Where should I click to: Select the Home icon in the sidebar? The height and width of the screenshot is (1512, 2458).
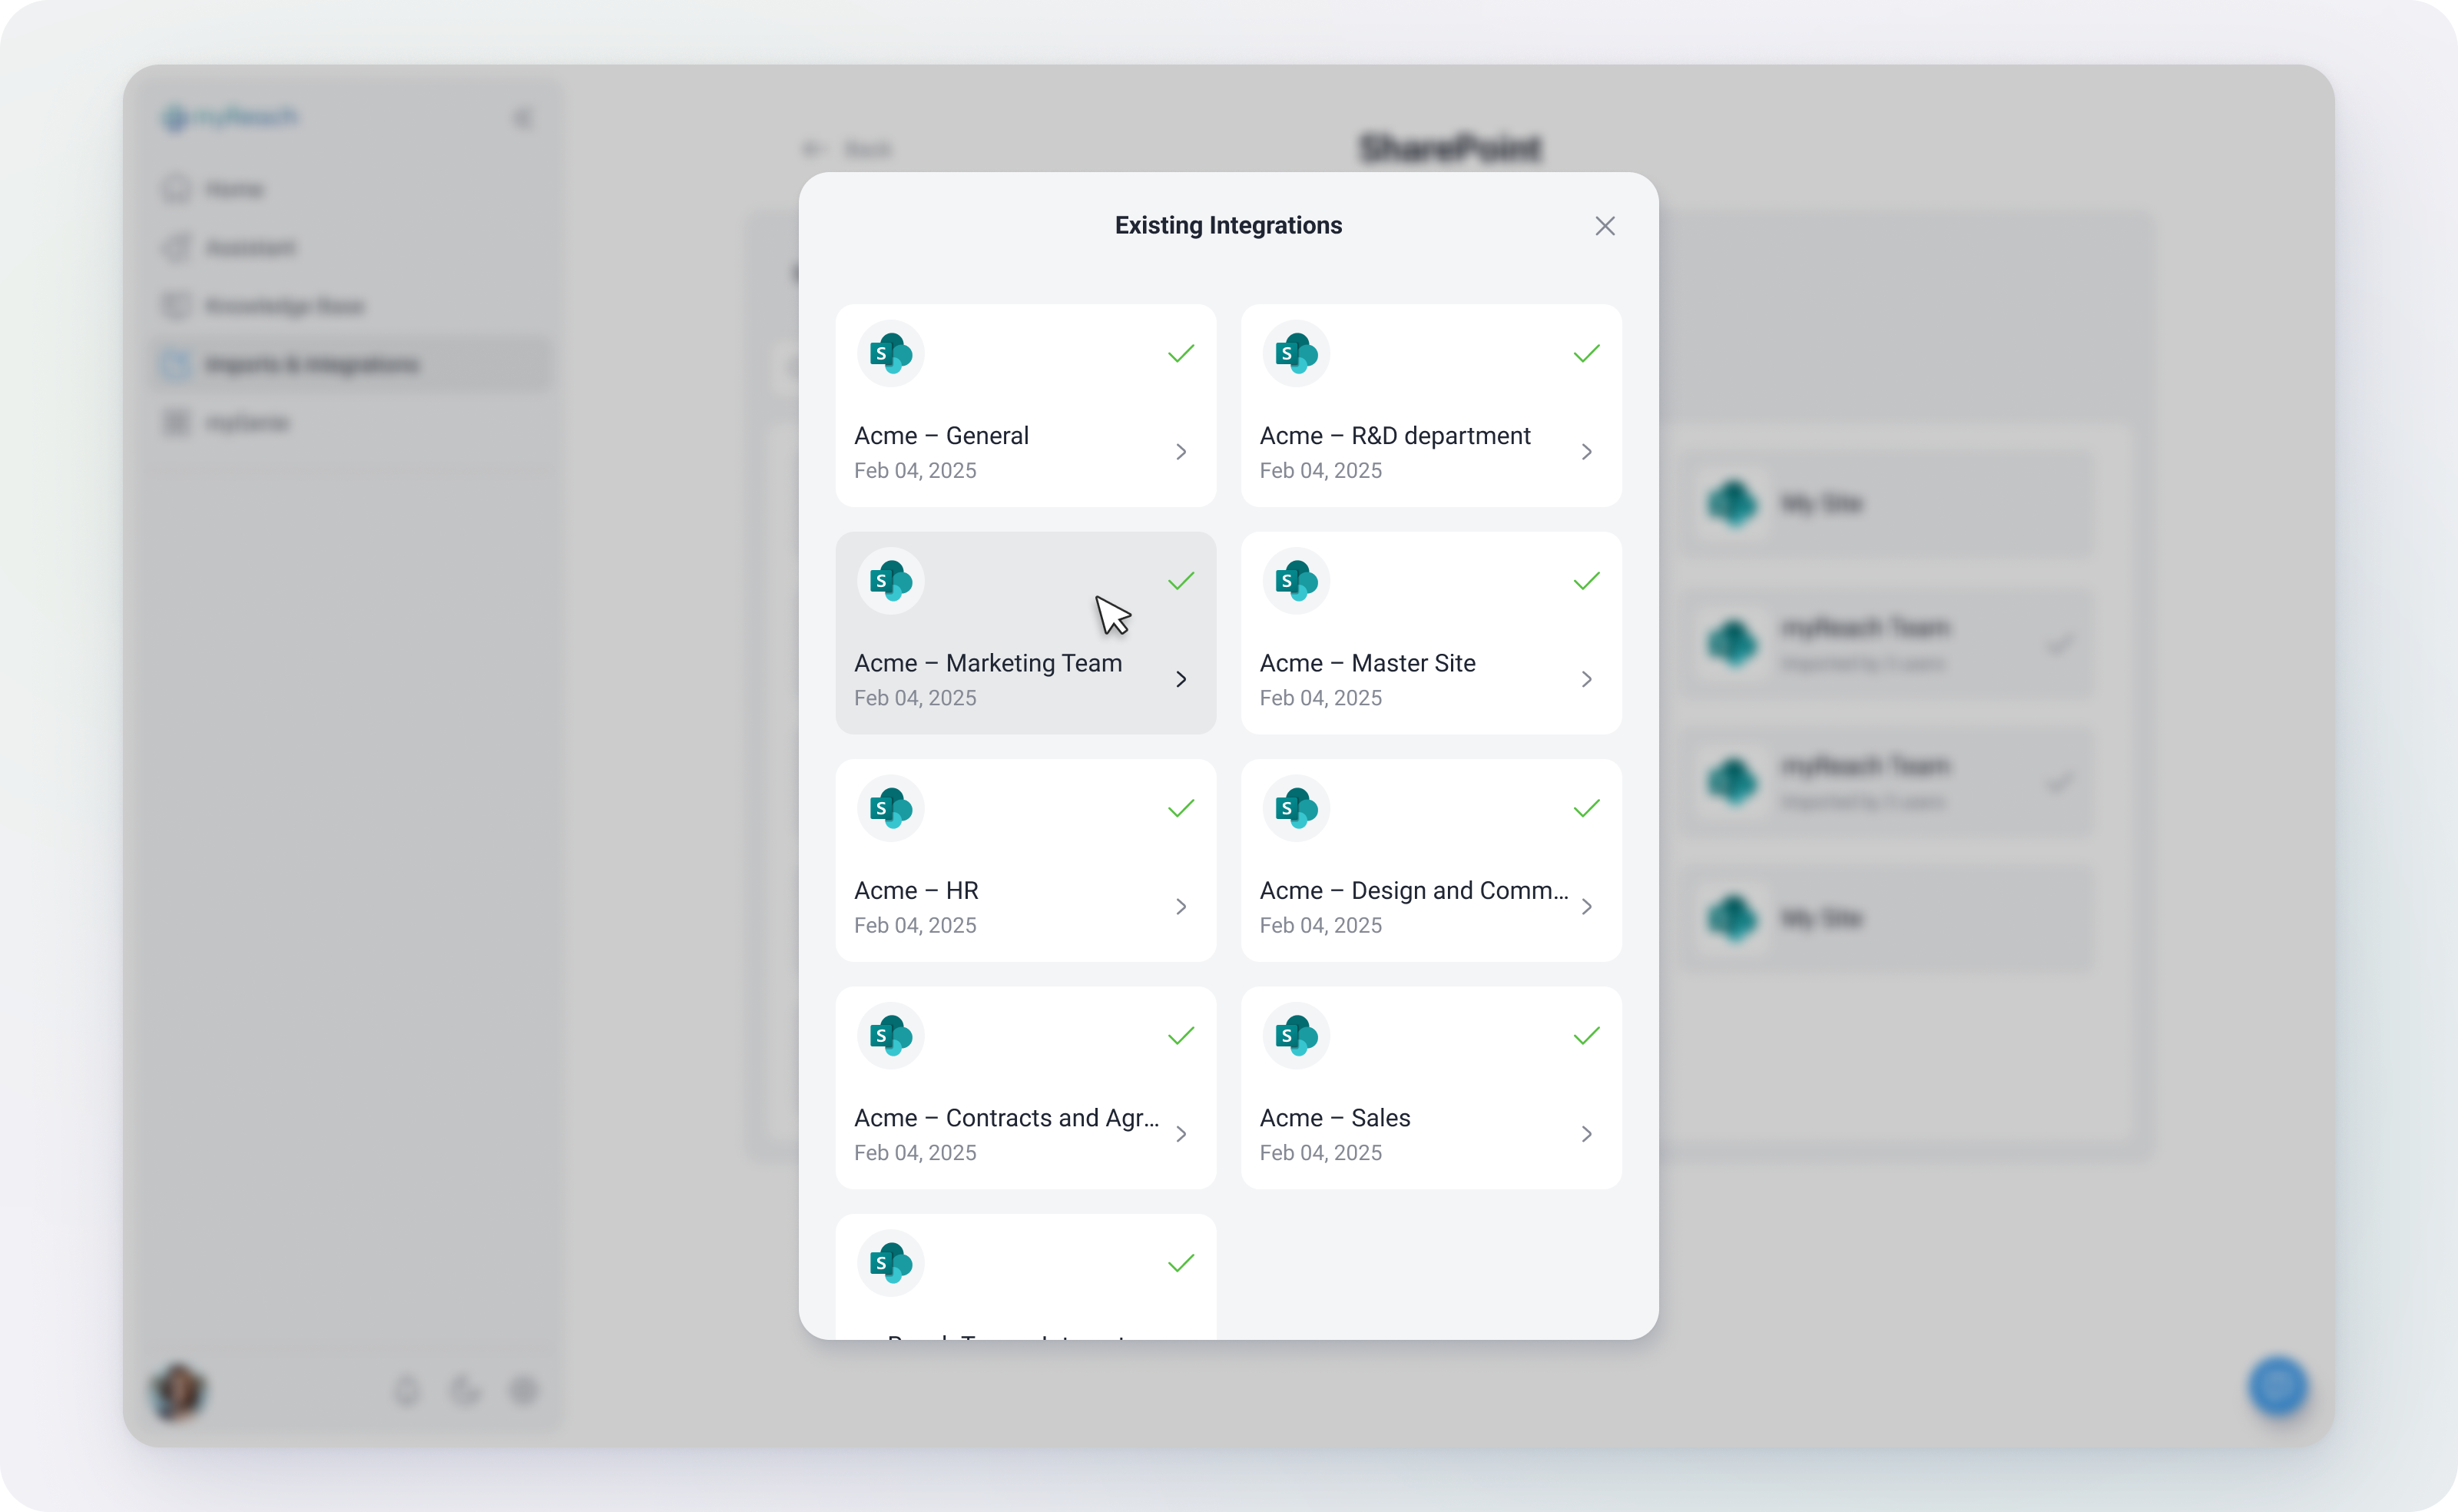(177, 189)
